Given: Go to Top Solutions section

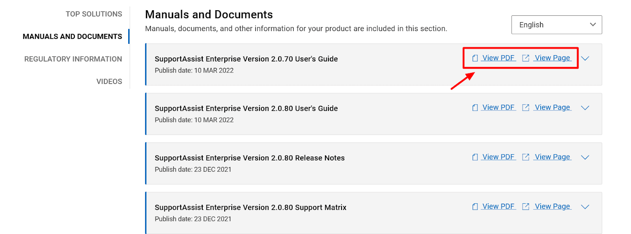Looking at the screenshot, I should [x=94, y=14].
